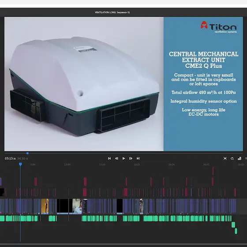Select the lone red clip on the topmost track
247x247 pixels.
pos(213,171)
